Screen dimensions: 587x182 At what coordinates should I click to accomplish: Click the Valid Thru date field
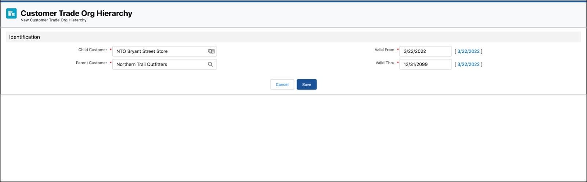pos(425,64)
